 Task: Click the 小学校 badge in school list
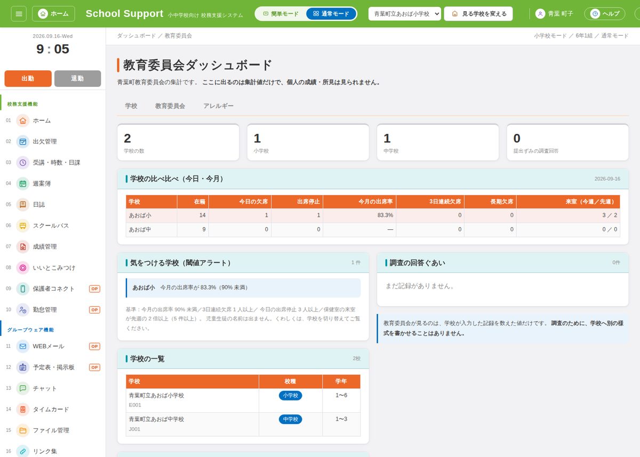point(291,396)
